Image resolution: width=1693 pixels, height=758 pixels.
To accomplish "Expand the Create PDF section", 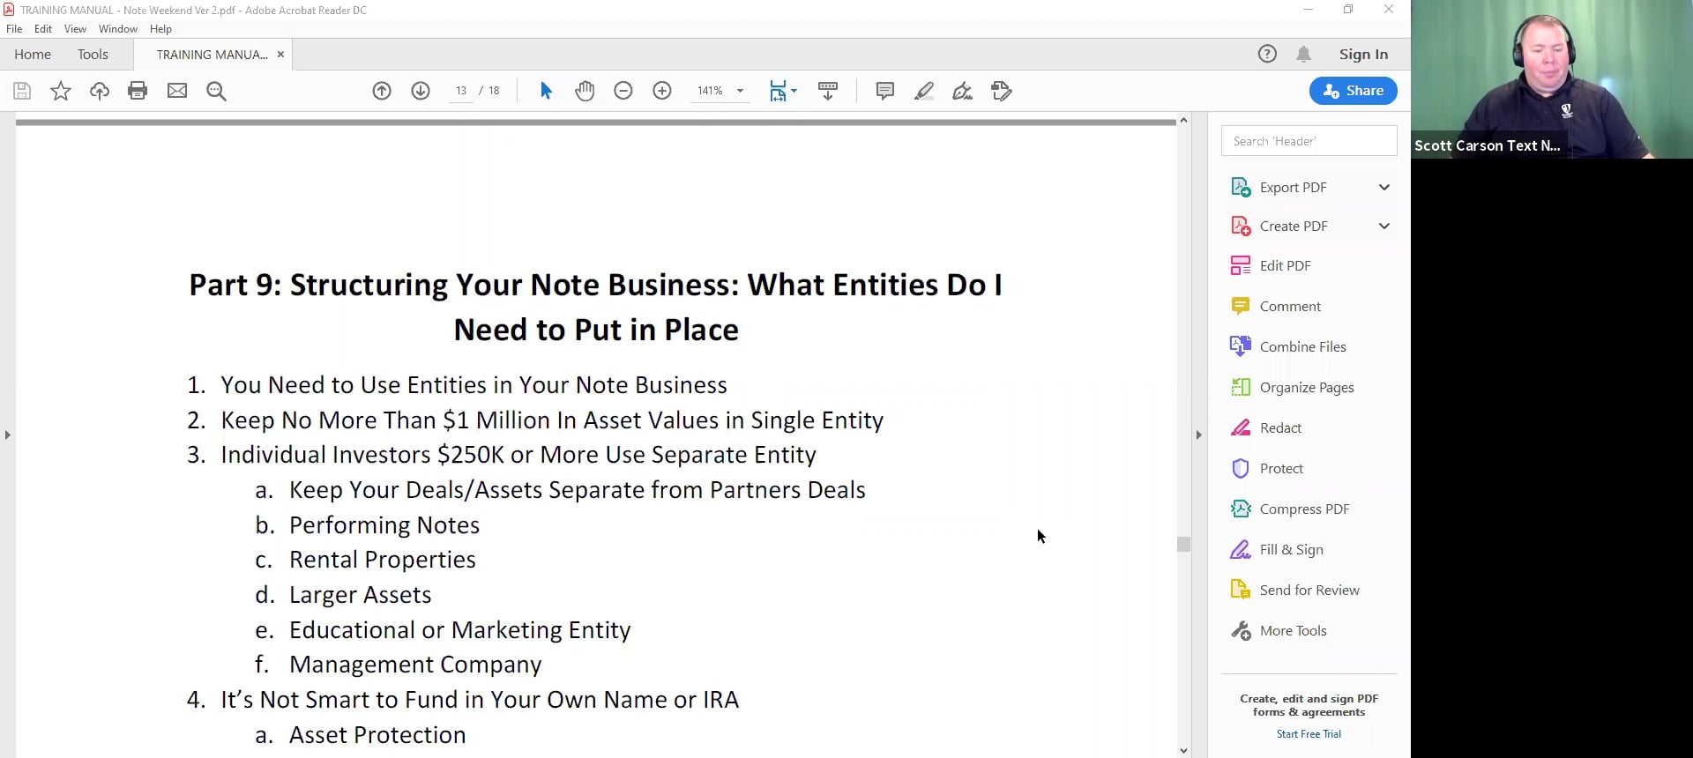I will click(1384, 226).
